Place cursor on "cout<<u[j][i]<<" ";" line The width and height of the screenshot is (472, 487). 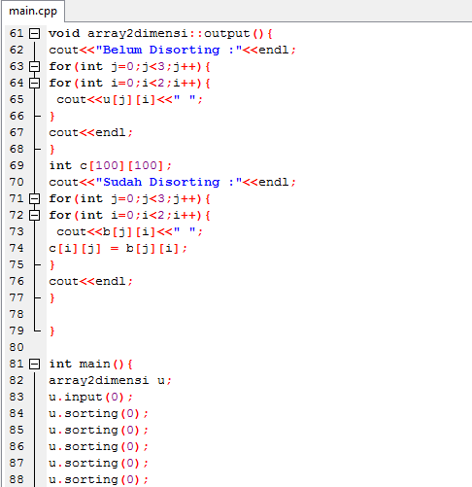pos(129,99)
